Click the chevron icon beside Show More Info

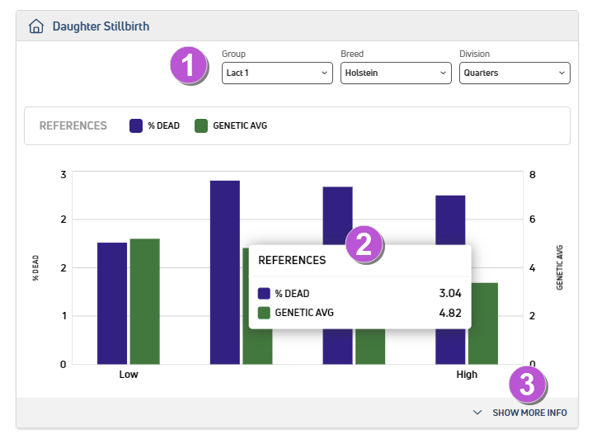pyautogui.click(x=477, y=413)
